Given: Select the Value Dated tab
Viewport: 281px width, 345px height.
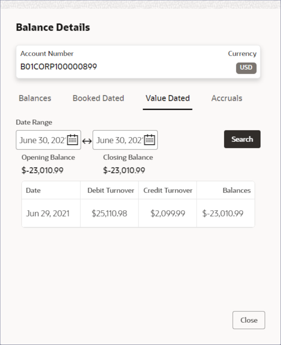Looking at the screenshot, I should [168, 98].
